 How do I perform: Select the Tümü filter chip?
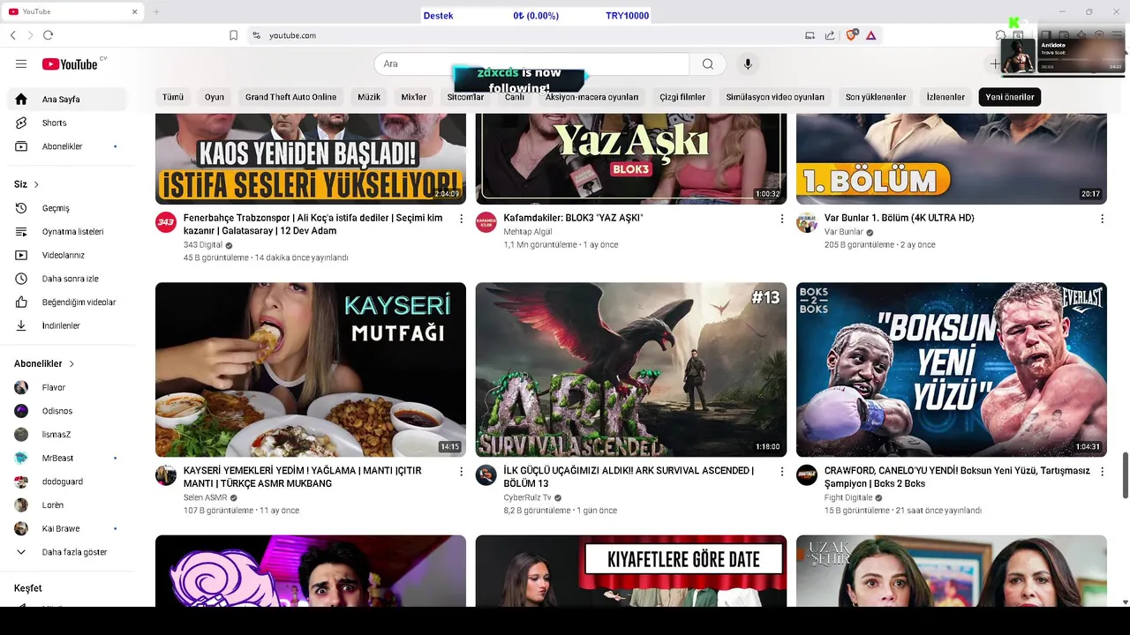click(173, 97)
